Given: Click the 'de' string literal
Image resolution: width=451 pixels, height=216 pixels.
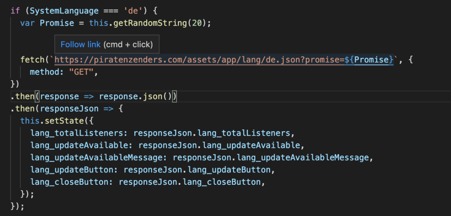Looking at the screenshot, I should click(x=133, y=11).
